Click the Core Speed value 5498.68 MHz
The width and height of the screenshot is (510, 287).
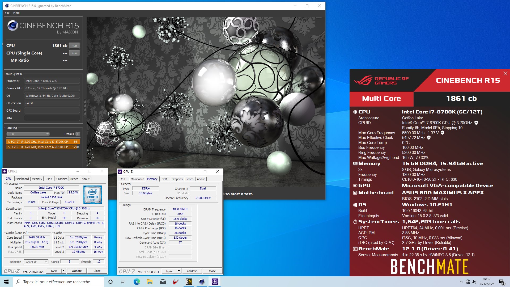point(37,238)
